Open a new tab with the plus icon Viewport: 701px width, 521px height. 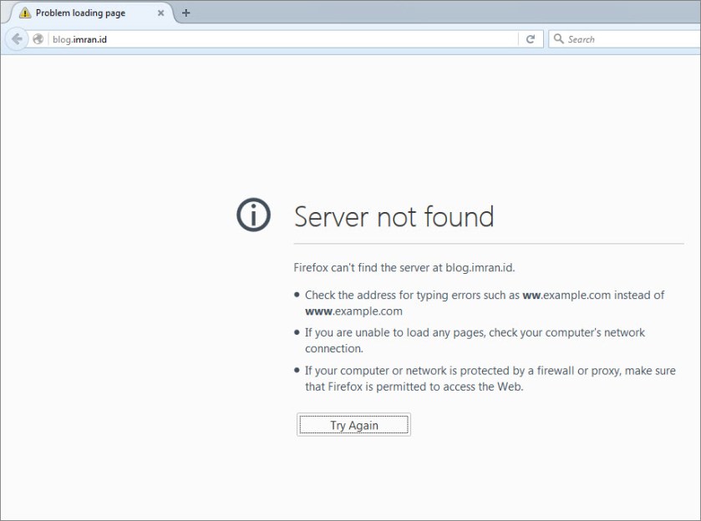click(x=185, y=13)
